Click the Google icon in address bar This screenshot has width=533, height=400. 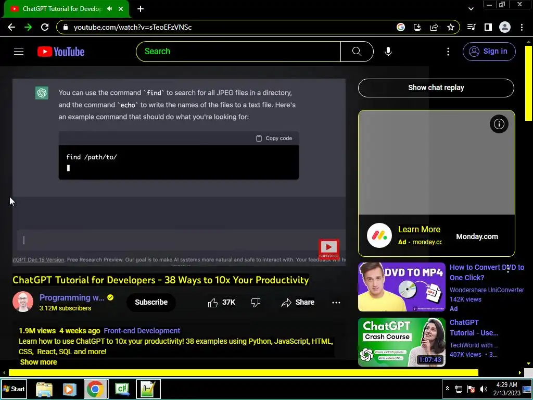click(x=401, y=27)
